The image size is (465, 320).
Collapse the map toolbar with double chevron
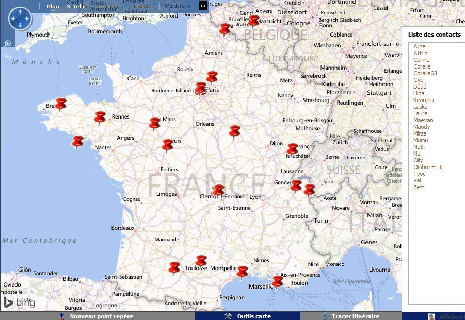point(203,5)
